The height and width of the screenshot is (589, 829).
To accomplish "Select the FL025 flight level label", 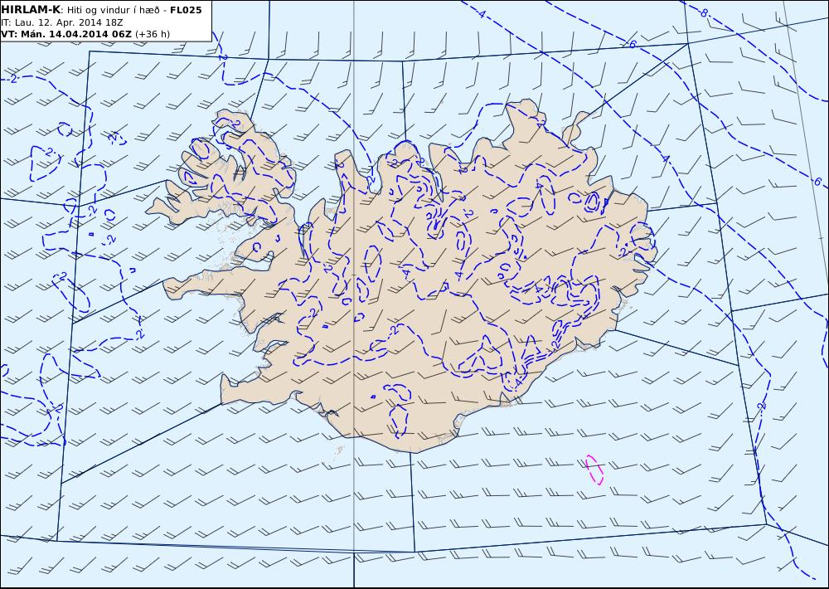I will pos(186,10).
